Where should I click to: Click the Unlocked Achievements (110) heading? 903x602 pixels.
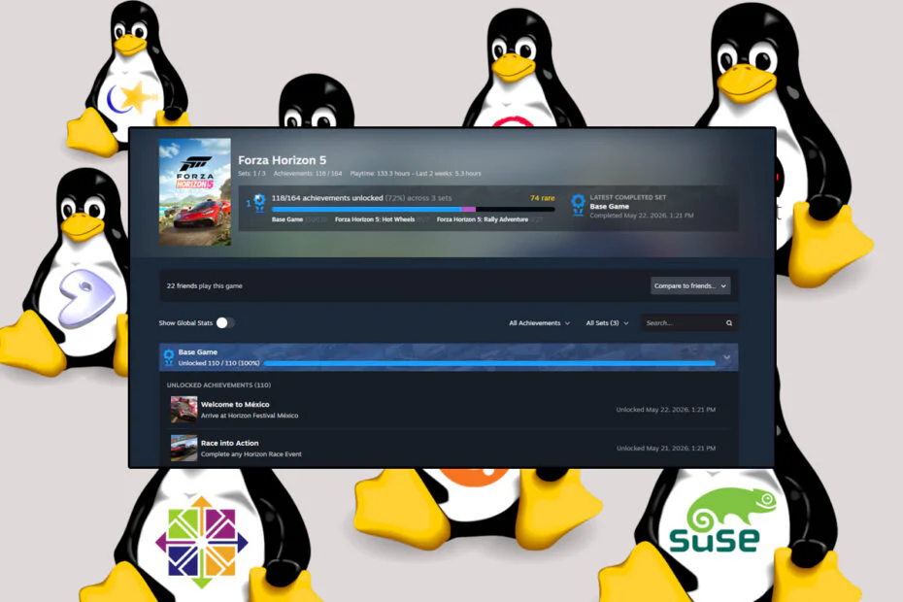pyautogui.click(x=218, y=385)
